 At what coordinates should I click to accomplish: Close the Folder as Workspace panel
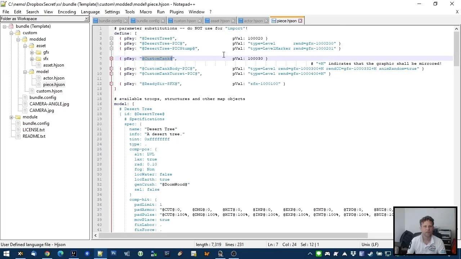point(86,19)
